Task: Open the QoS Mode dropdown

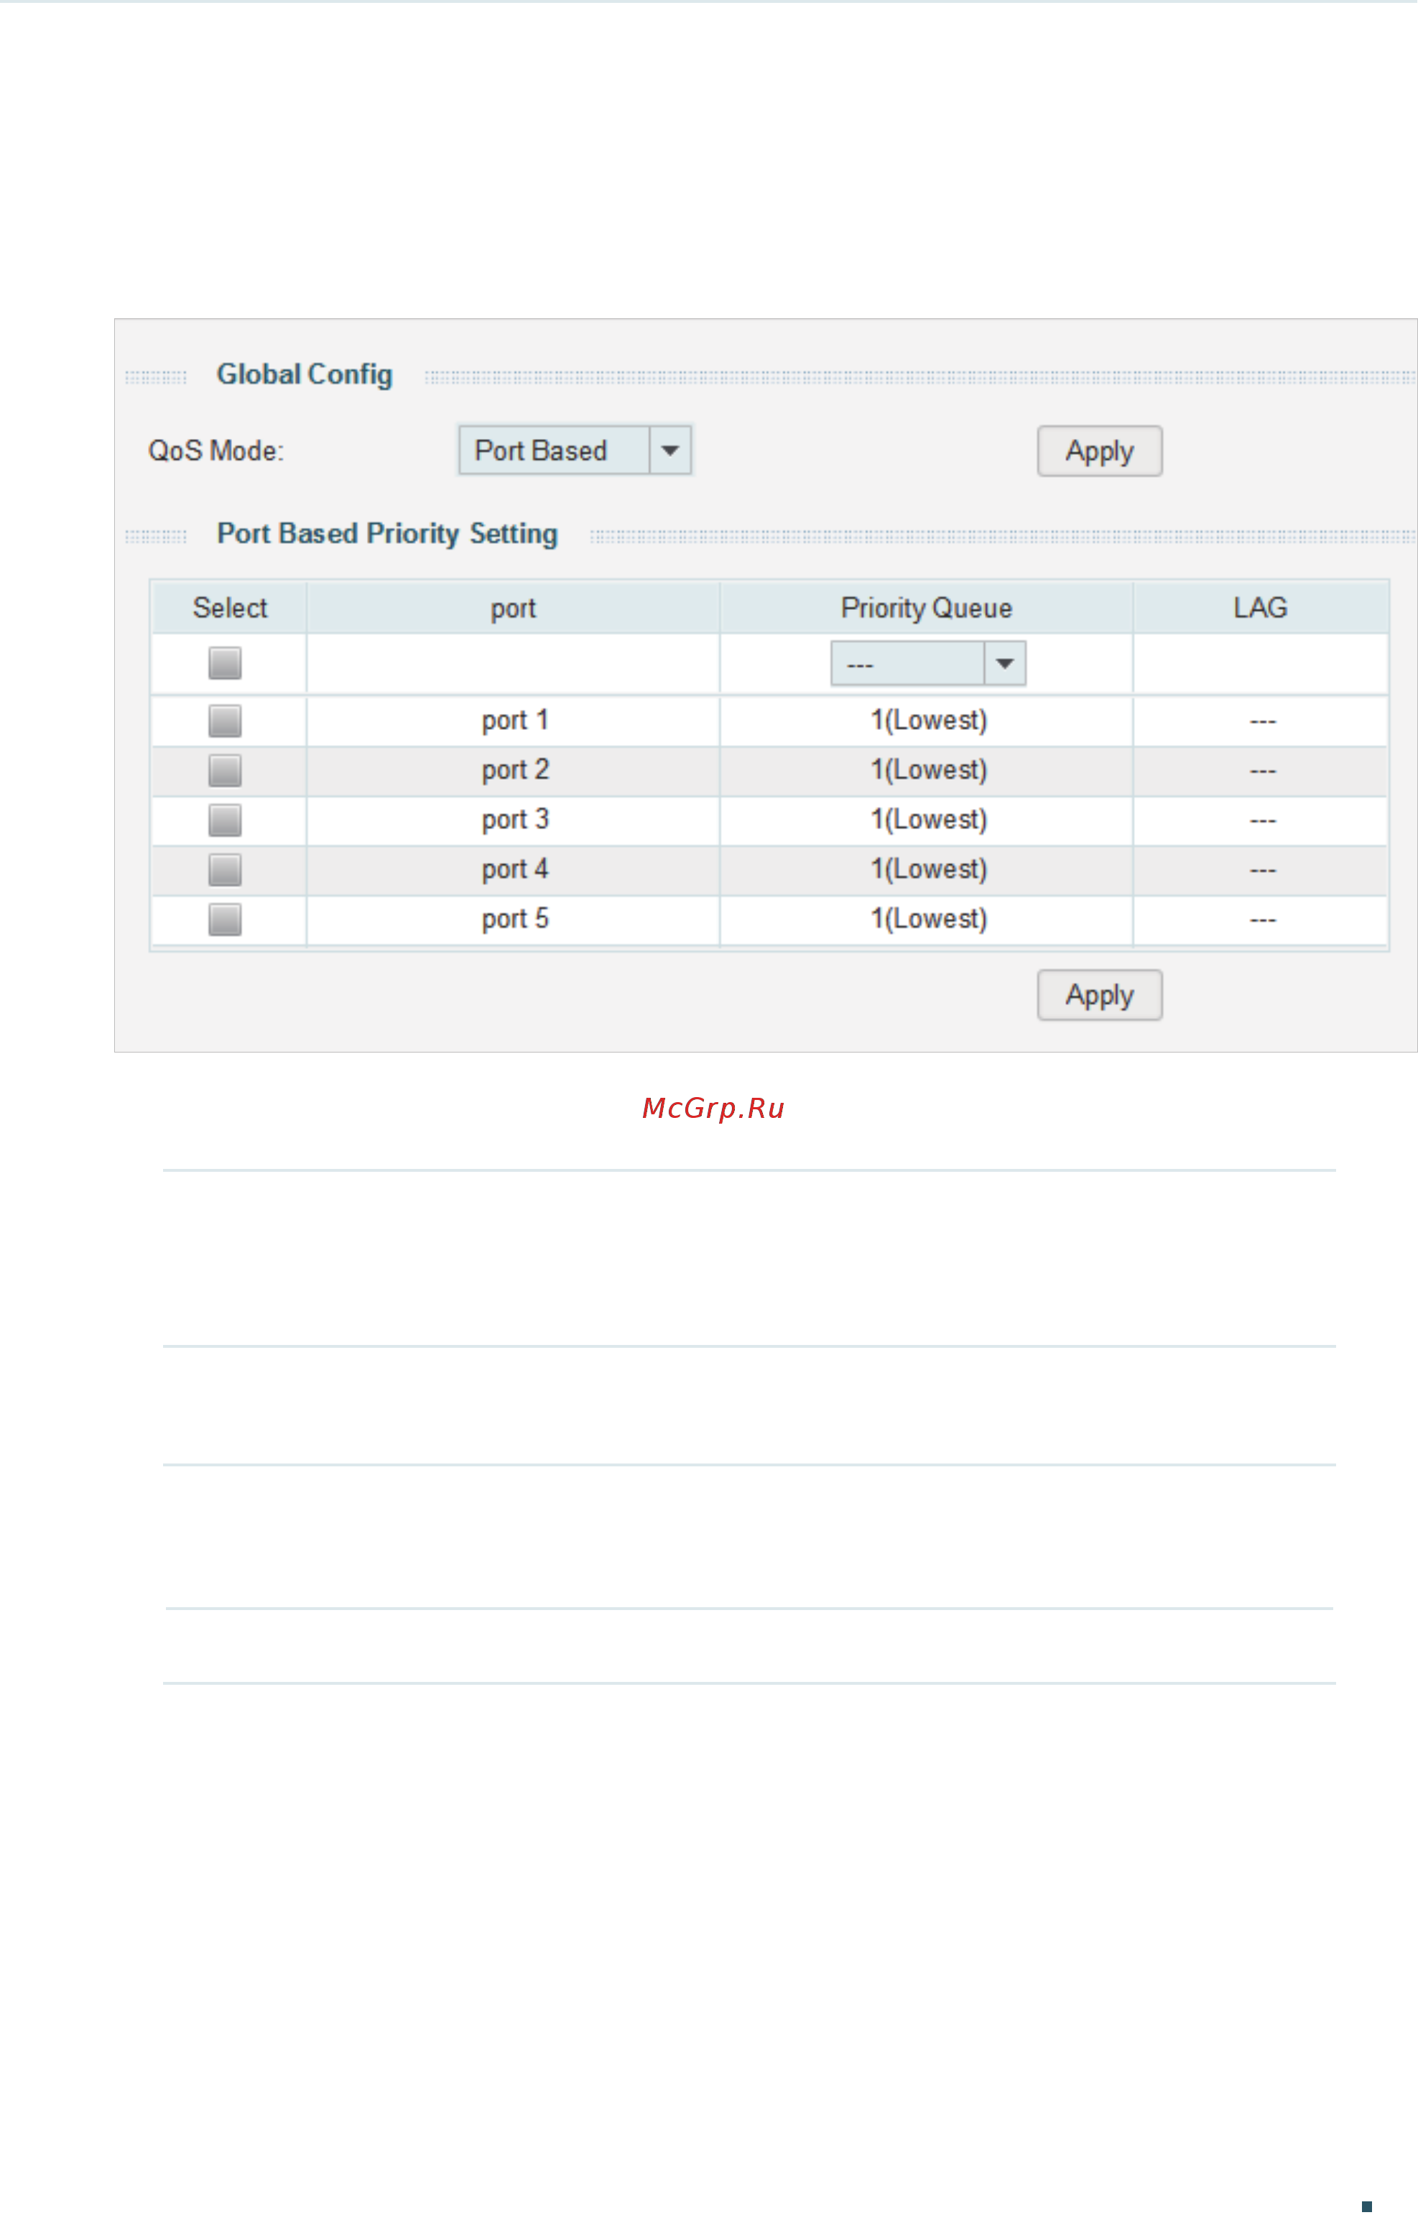Action: click(x=575, y=450)
